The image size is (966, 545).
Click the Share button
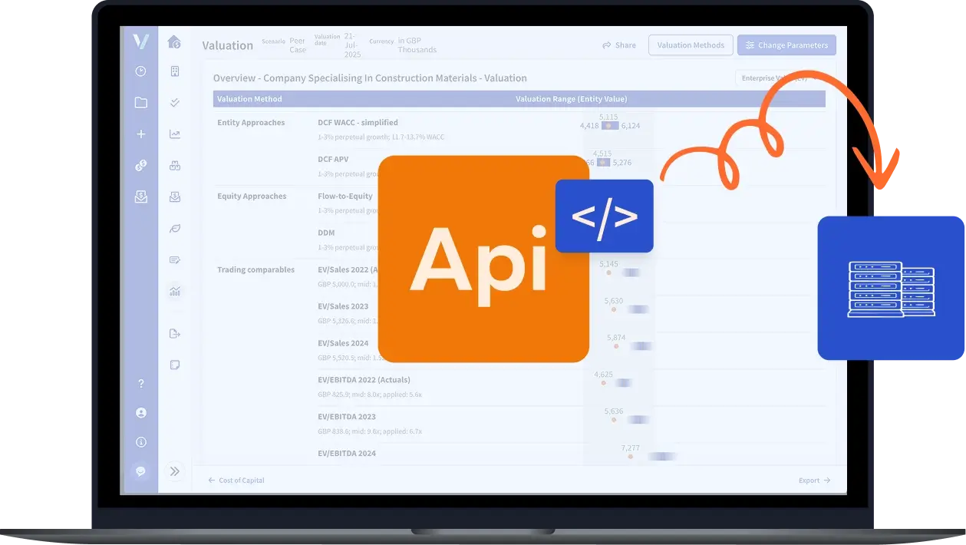tap(619, 45)
